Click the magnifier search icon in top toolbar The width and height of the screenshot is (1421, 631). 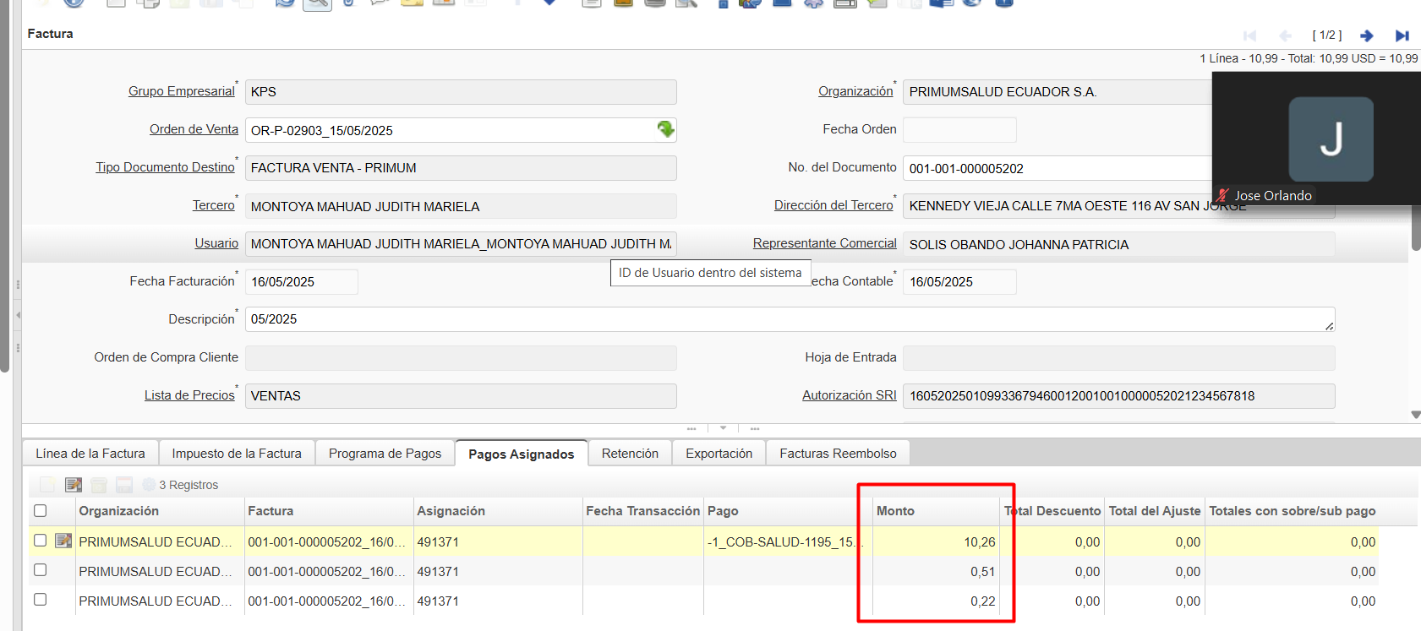click(317, 3)
